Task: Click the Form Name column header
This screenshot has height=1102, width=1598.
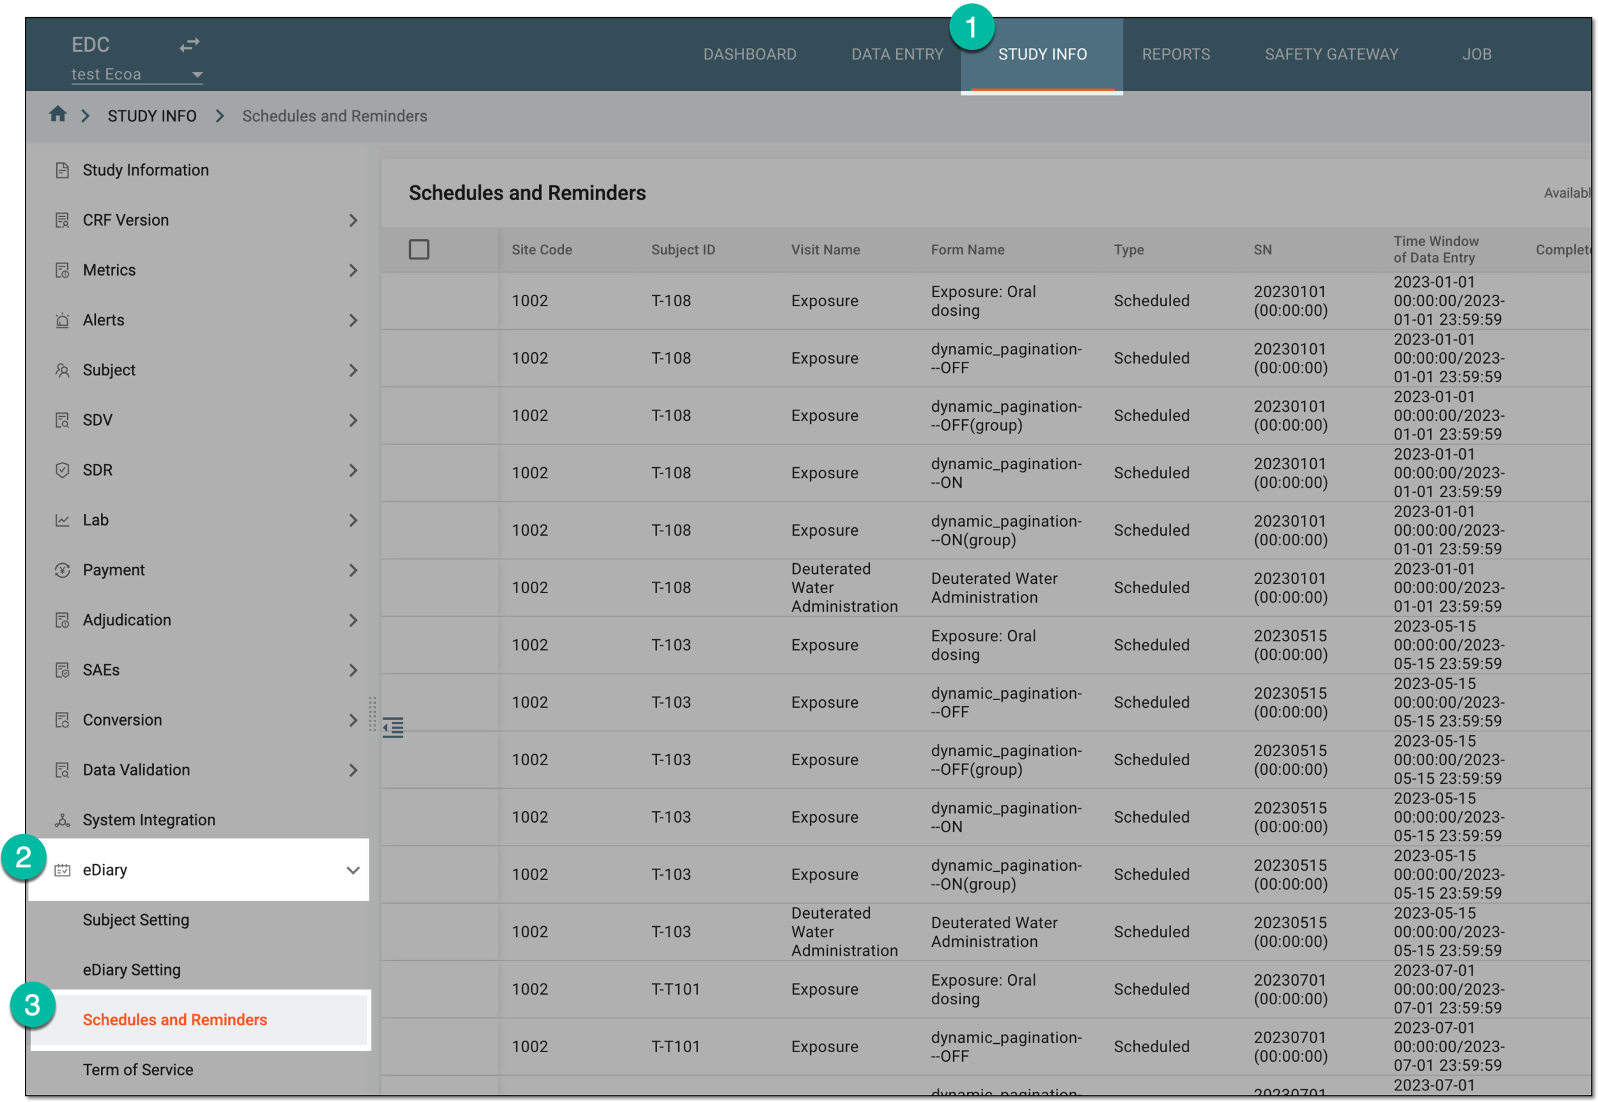Action: click(x=968, y=250)
